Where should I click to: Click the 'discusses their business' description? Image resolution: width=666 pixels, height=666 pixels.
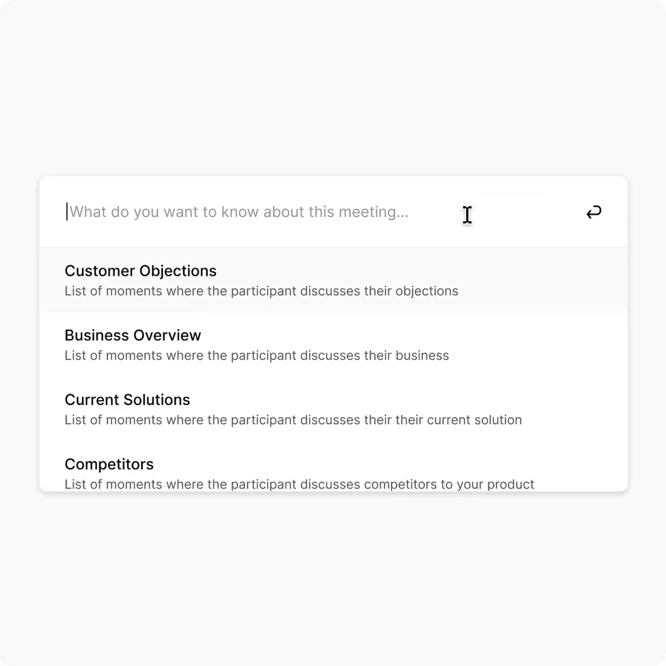[257, 356]
